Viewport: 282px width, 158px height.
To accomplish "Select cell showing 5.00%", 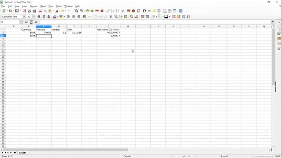I will pyautogui.click(x=44, y=32).
